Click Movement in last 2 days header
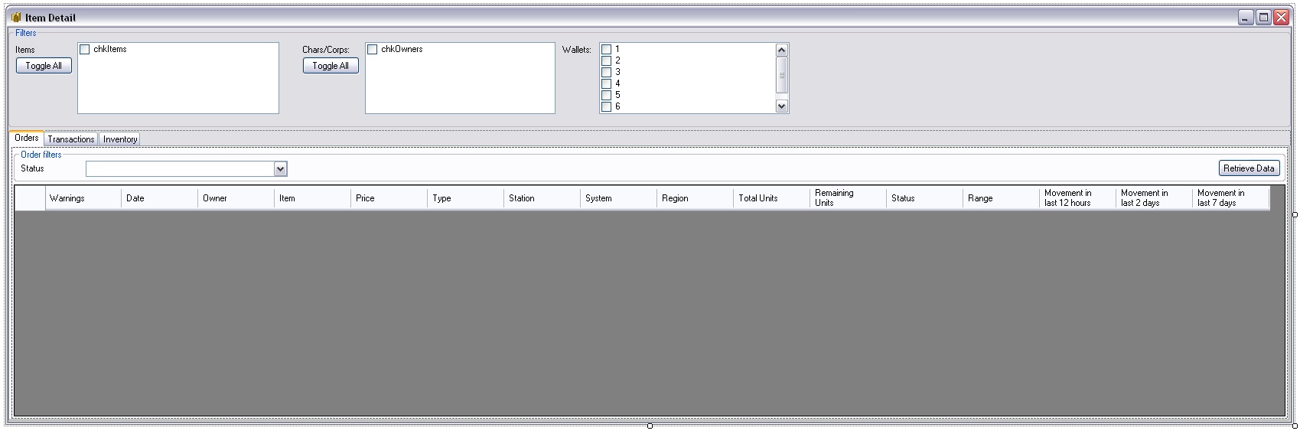 pos(1155,198)
